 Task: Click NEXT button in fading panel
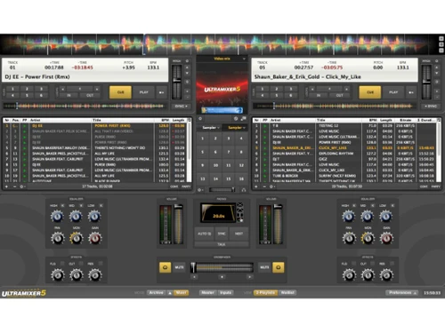tap(239, 234)
